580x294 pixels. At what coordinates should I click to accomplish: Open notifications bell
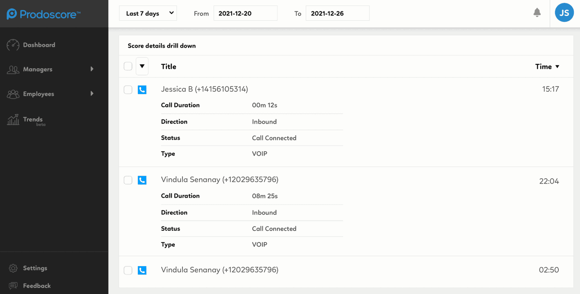[537, 13]
